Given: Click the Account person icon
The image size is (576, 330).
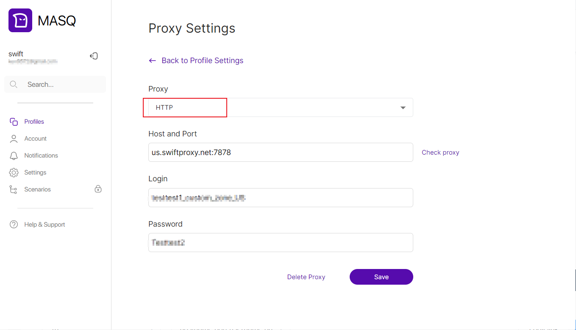Looking at the screenshot, I should point(14,139).
